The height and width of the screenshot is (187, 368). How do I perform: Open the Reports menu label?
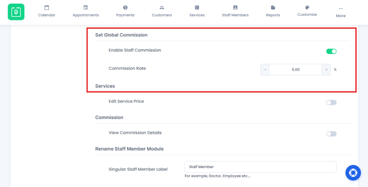tap(273, 15)
